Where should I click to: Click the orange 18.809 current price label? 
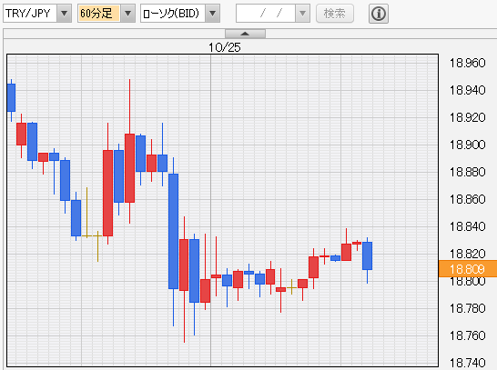(468, 269)
